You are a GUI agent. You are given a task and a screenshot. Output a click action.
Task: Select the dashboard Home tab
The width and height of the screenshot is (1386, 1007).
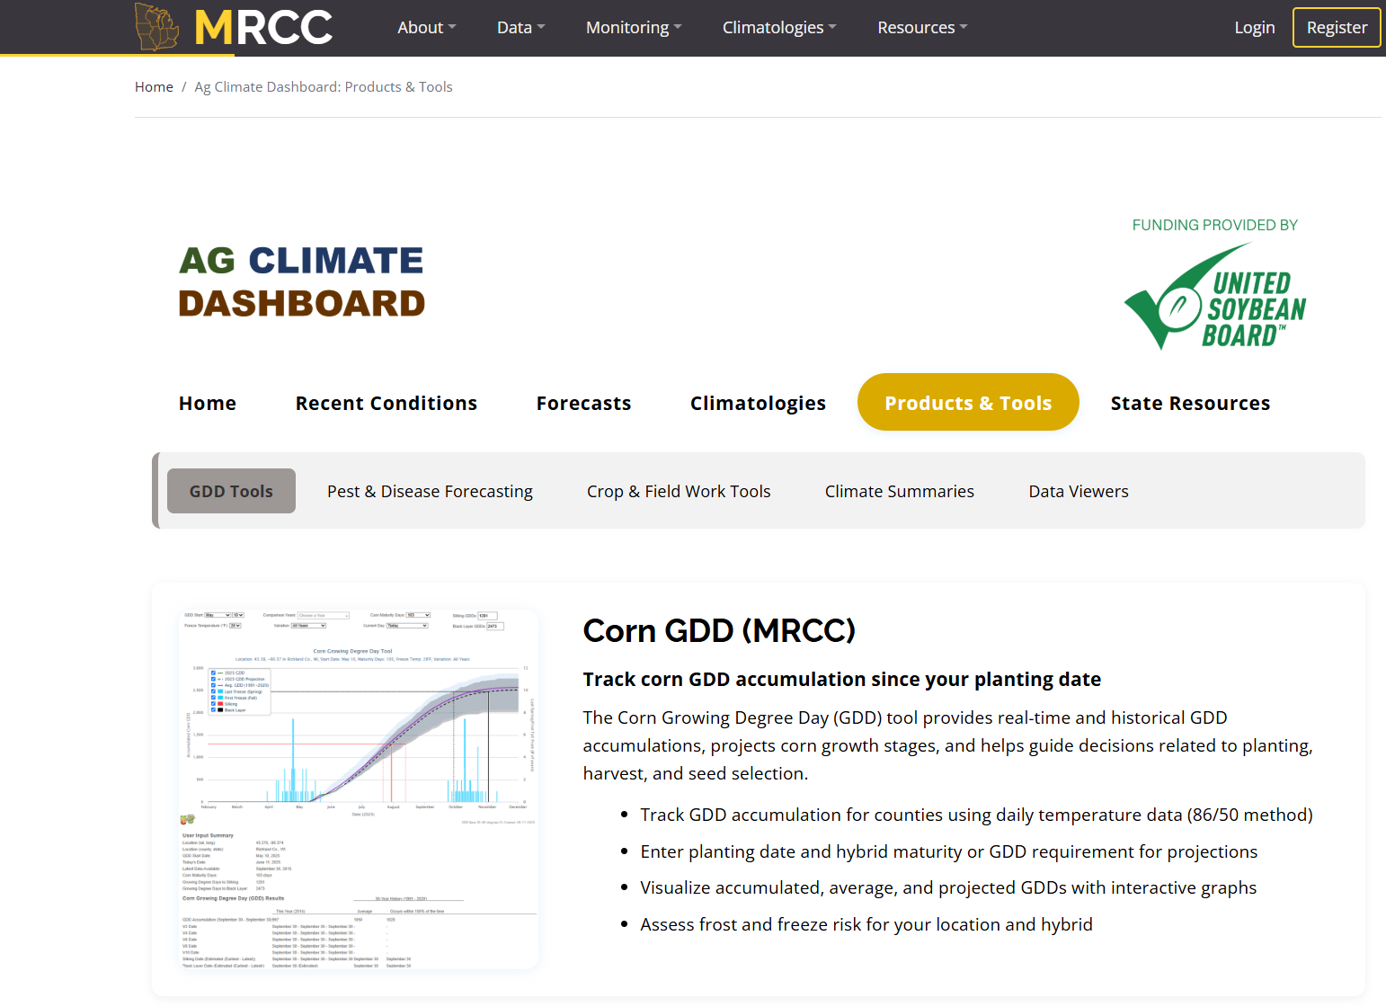208,403
